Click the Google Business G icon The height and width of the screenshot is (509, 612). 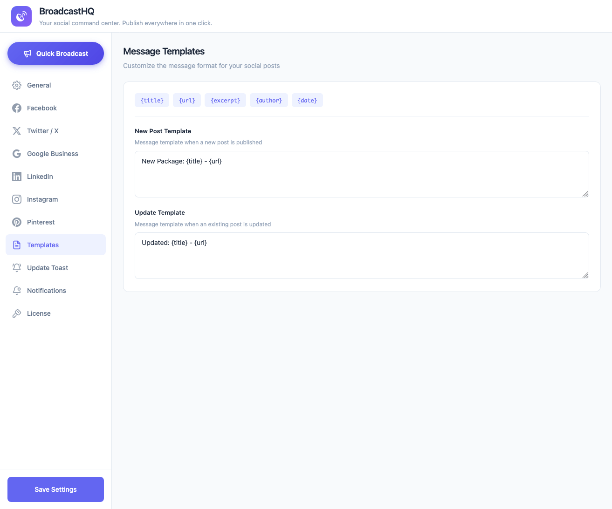click(17, 154)
